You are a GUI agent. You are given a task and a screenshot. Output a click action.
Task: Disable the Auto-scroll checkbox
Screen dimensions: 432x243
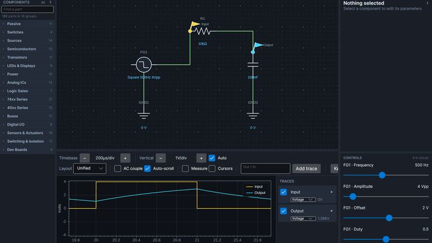tap(148, 169)
